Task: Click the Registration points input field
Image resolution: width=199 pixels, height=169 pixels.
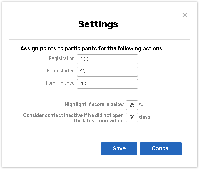Action: (x=107, y=59)
